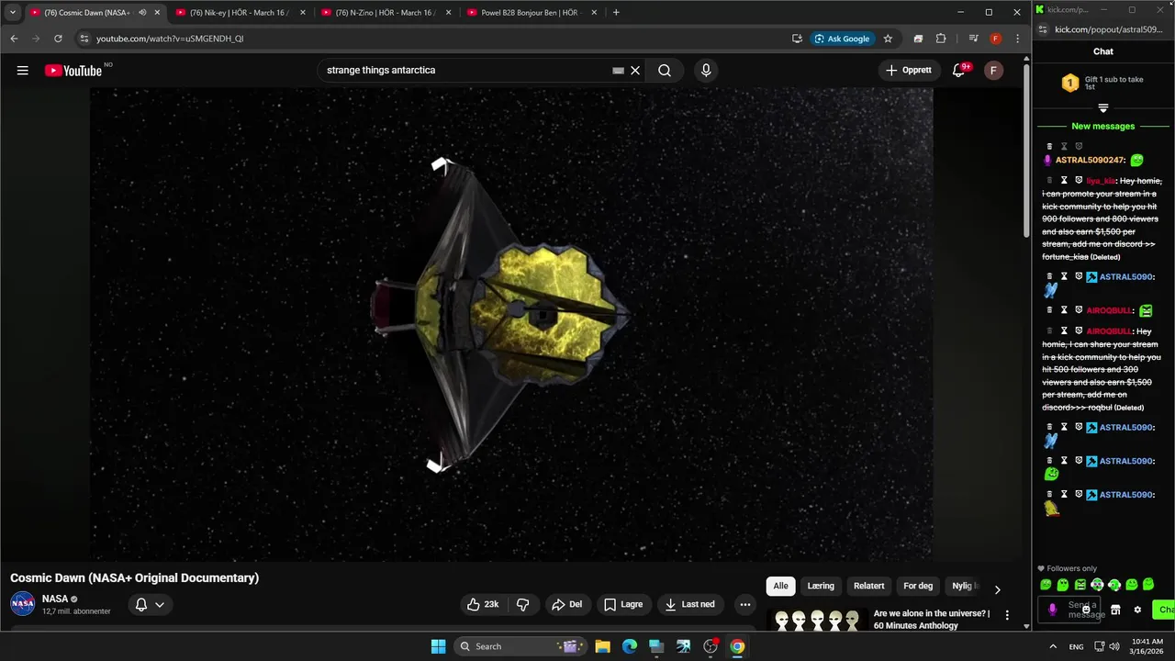This screenshot has width=1175, height=661.
Task: Switch to Nik-ey HÖR tab
Action: pos(239,13)
